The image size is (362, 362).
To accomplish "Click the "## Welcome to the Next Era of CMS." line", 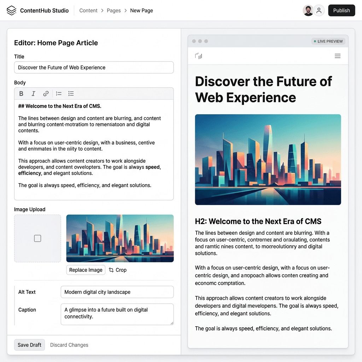I will pyautogui.click(x=60, y=106).
